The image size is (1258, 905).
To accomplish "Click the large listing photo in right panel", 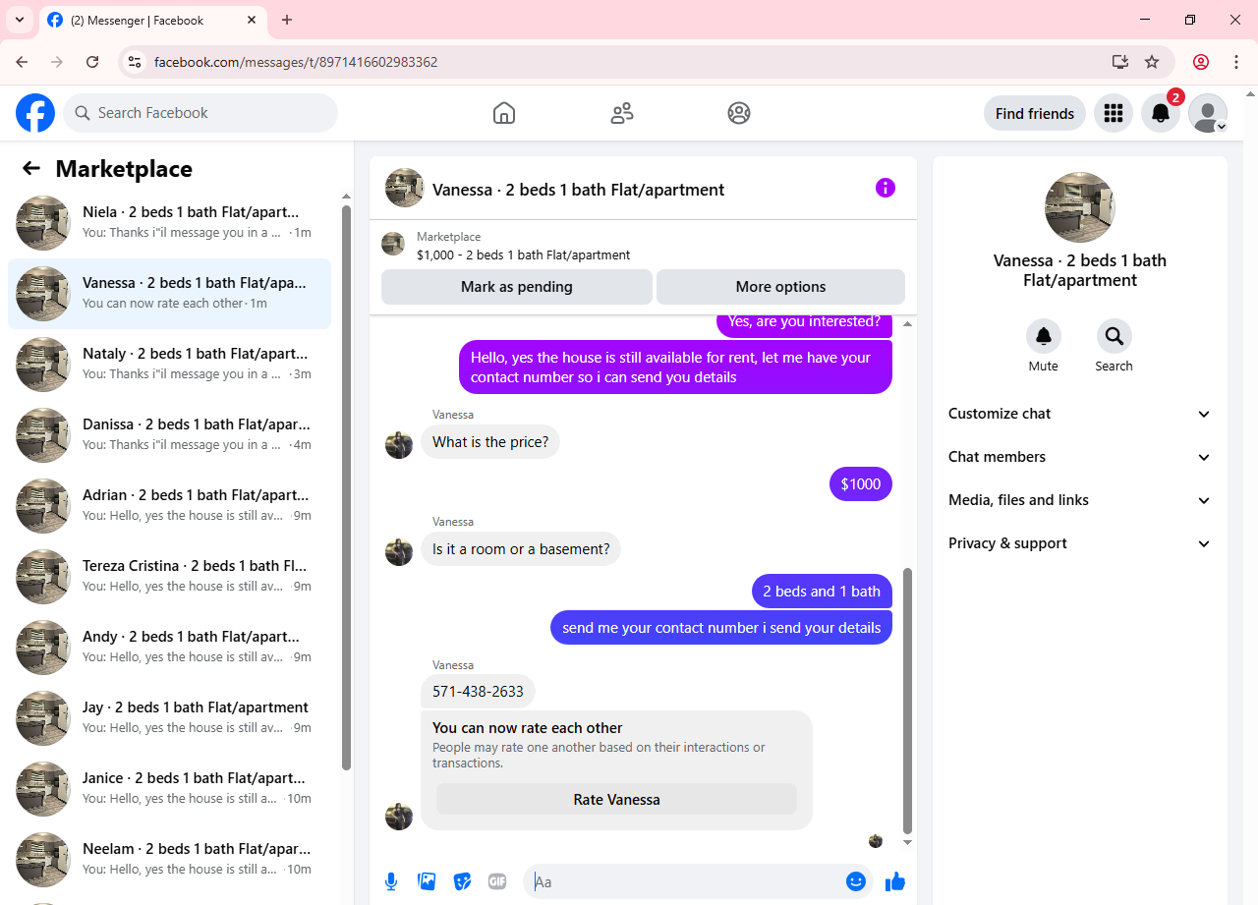I will 1079,207.
